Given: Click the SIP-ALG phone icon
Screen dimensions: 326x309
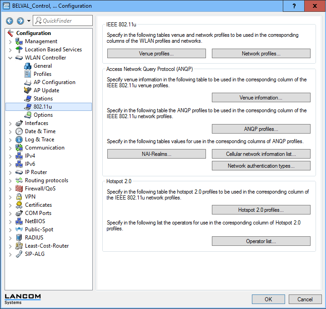Looking at the screenshot, I should coord(19,254).
